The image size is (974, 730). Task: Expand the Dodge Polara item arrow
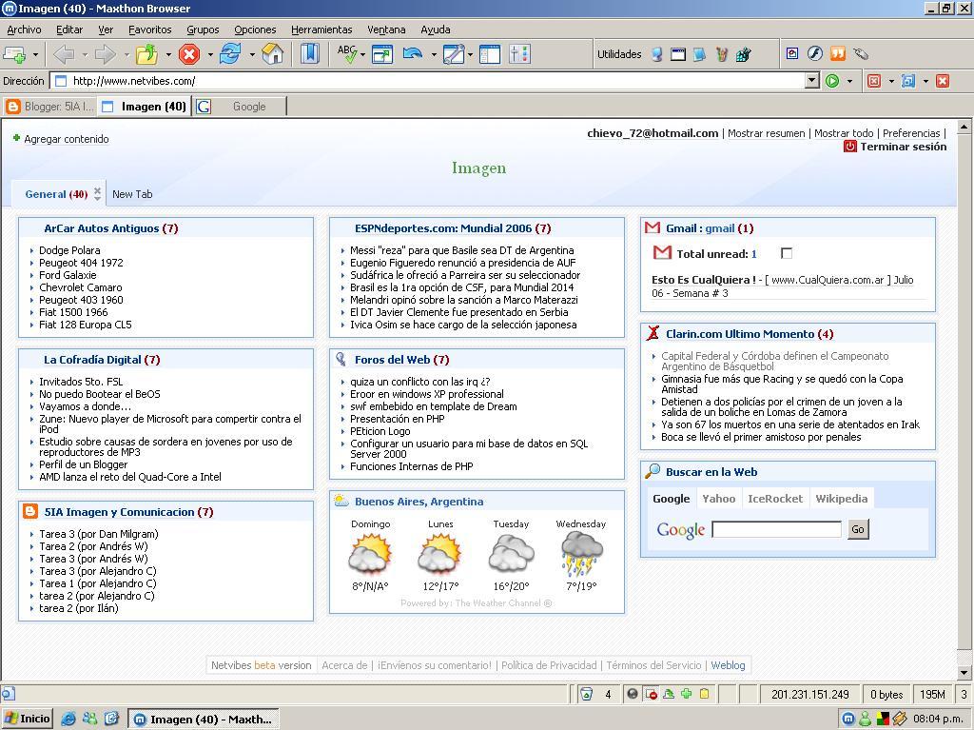click(31, 250)
